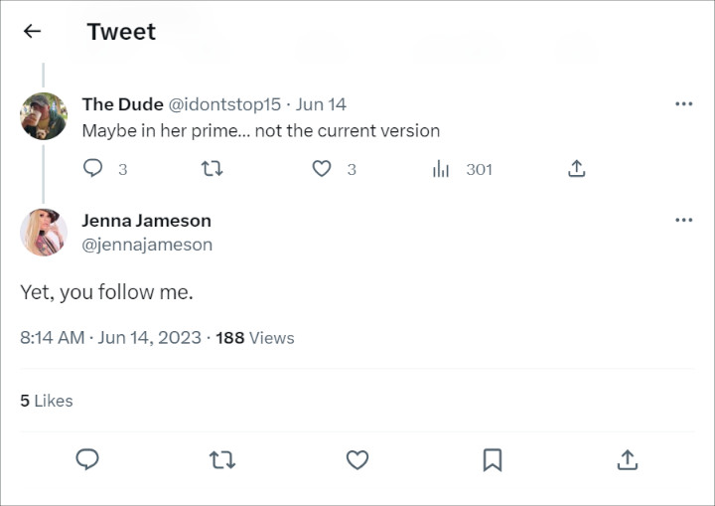Image resolution: width=715 pixels, height=506 pixels.
Task: Open the @idontstop15 handle
Action: (x=224, y=104)
